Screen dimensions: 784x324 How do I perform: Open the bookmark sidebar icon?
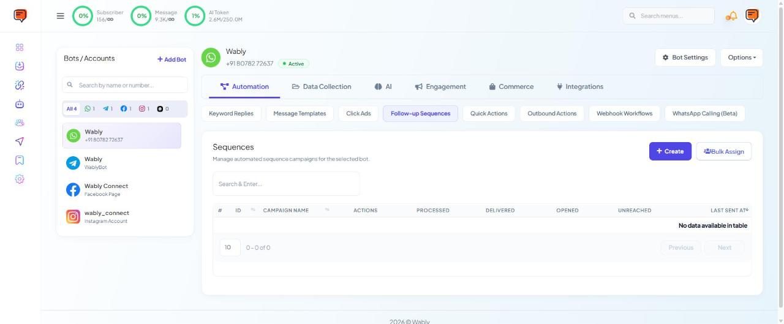click(x=20, y=160)
